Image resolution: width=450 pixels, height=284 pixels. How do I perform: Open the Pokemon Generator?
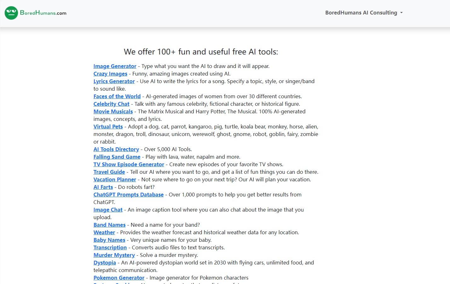click(x=119, y=278)
